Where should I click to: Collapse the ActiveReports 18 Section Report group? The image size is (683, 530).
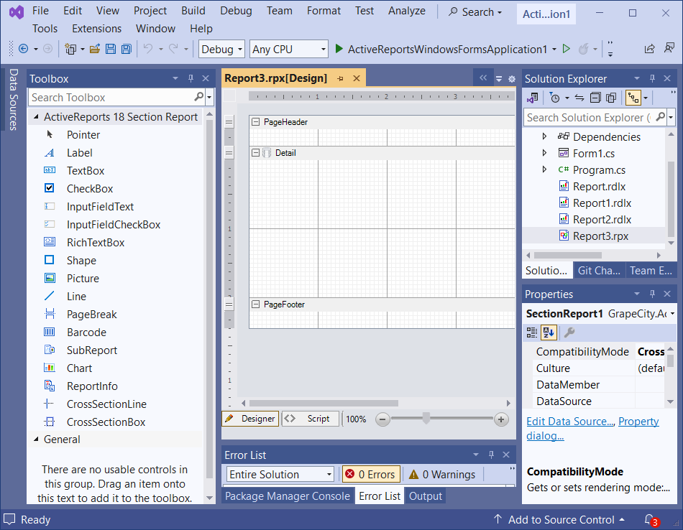click(36, 116)
